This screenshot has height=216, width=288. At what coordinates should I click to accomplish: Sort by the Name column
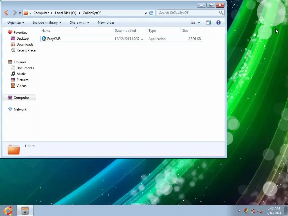point(76,30)
